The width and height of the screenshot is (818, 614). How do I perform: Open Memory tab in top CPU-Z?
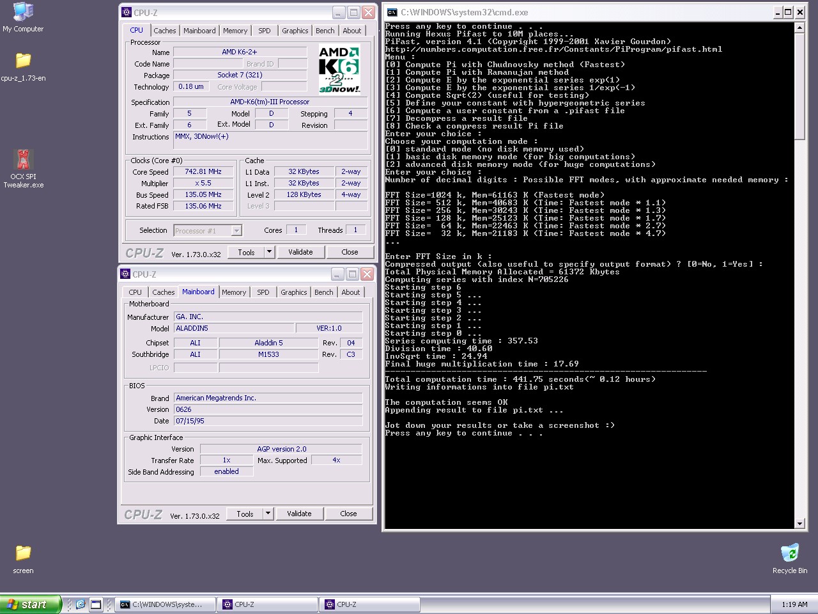click(x=235, y=31)
